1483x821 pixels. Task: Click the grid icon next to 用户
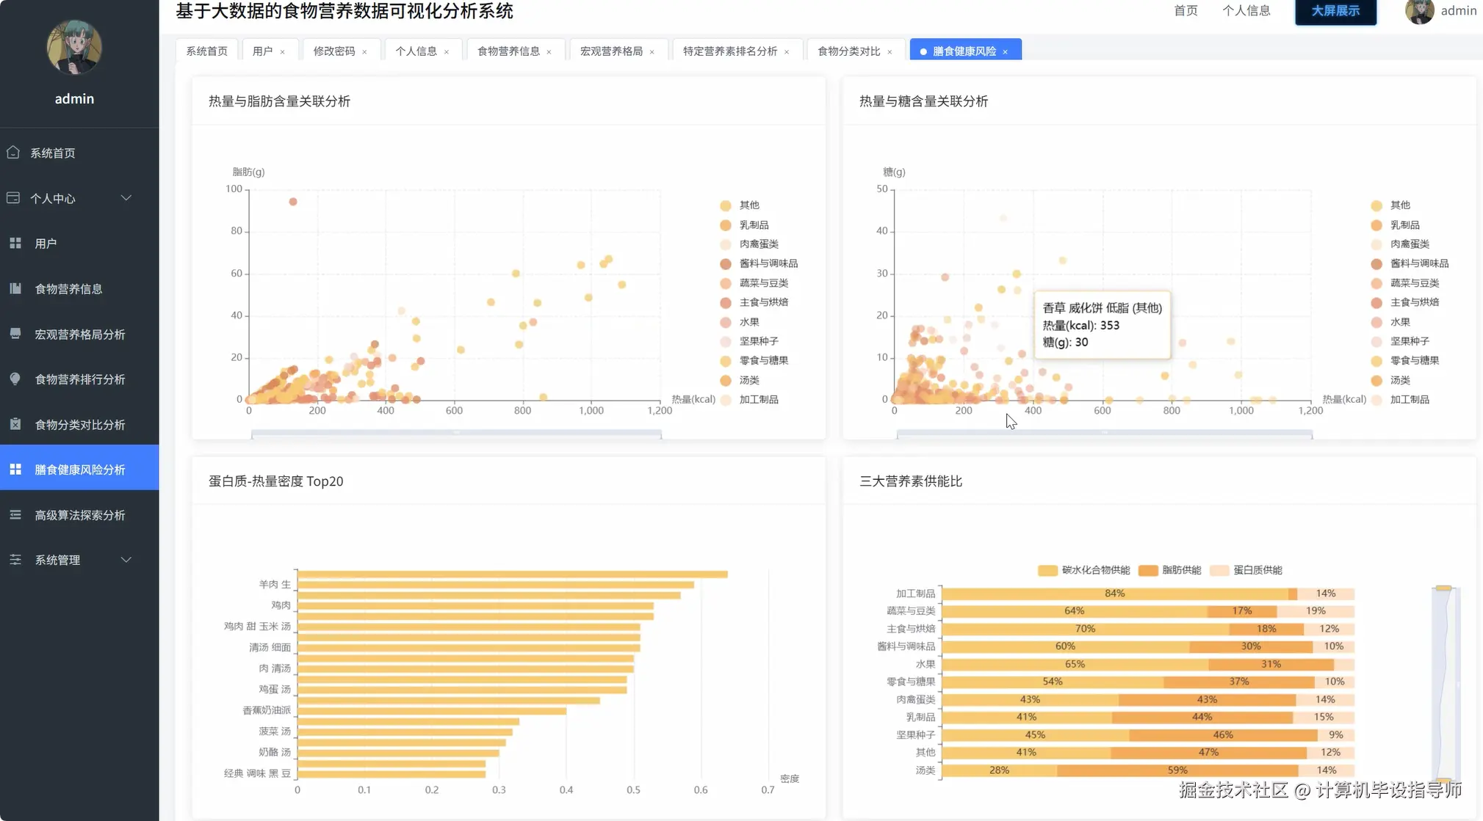15,243
